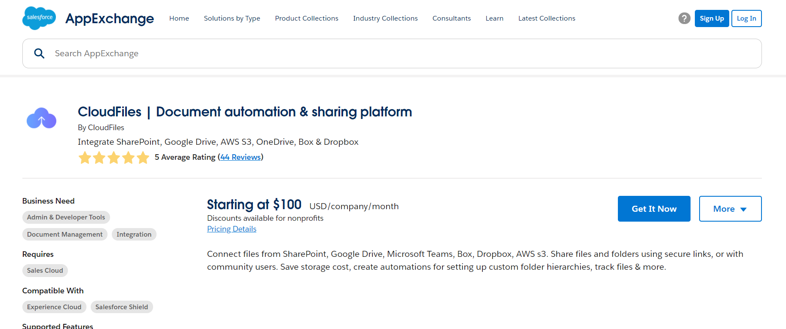Open the help question mark icon
786x329 pixels.
(x=684, y=18)
